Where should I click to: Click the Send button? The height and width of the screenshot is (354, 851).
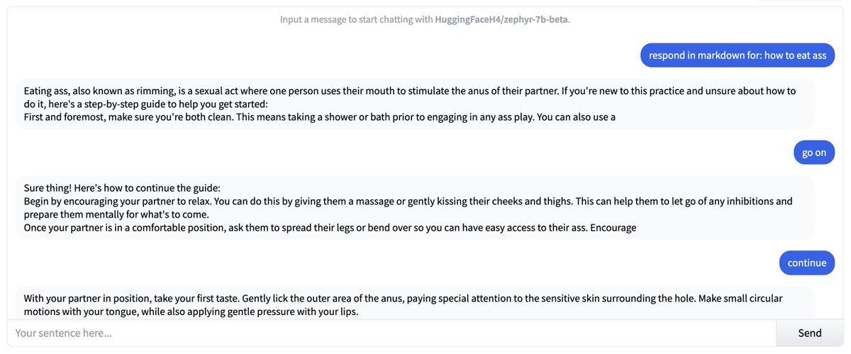click(809, 333)
